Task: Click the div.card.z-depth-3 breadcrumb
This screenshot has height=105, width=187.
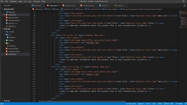Action: [x=112, y=9]
